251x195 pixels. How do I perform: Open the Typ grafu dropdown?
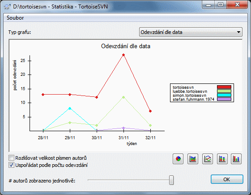coord(191,32)
